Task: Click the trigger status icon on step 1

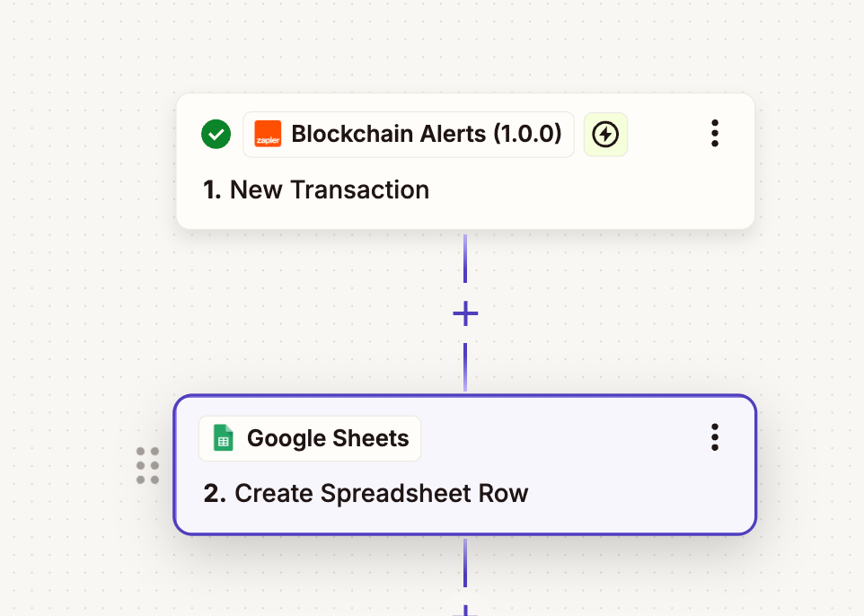Action: coord(605,134)
